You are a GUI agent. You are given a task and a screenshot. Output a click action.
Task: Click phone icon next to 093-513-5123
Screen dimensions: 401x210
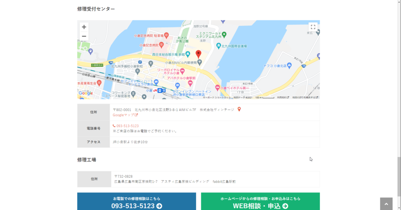coord(114,126)
